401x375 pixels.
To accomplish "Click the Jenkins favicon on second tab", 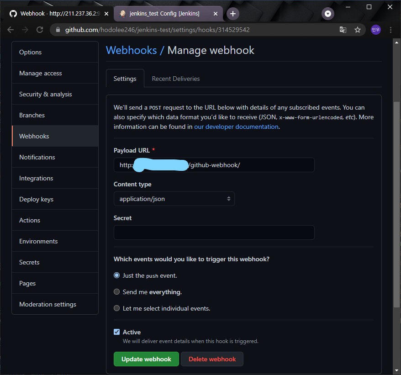I will [122, 14].
